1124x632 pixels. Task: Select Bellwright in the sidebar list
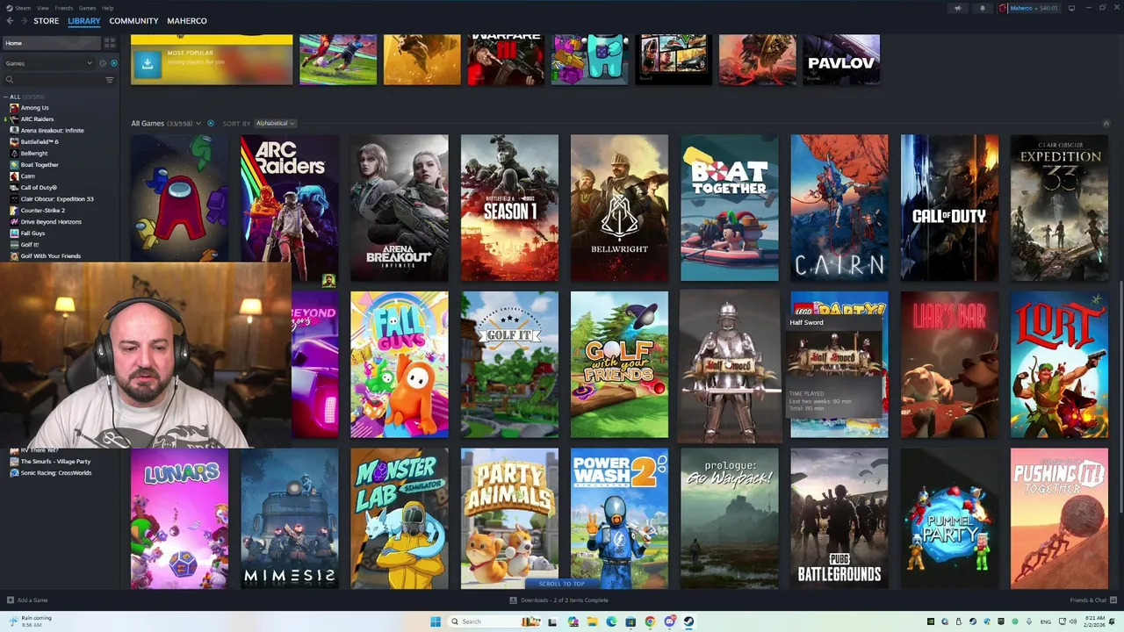click(34, 154)
